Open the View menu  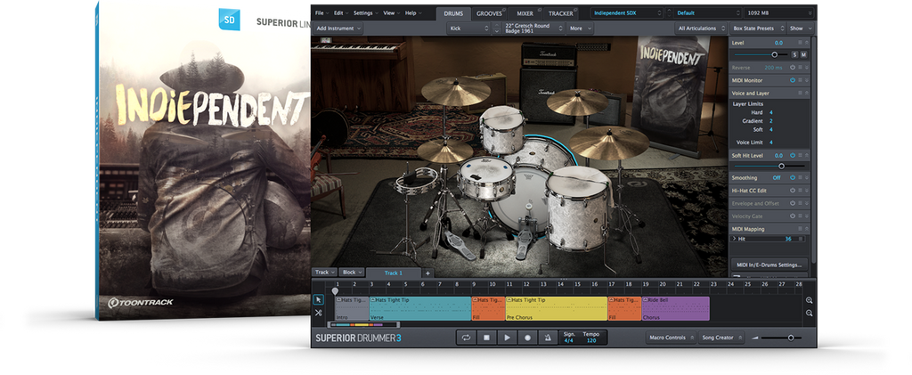(391, 12)
